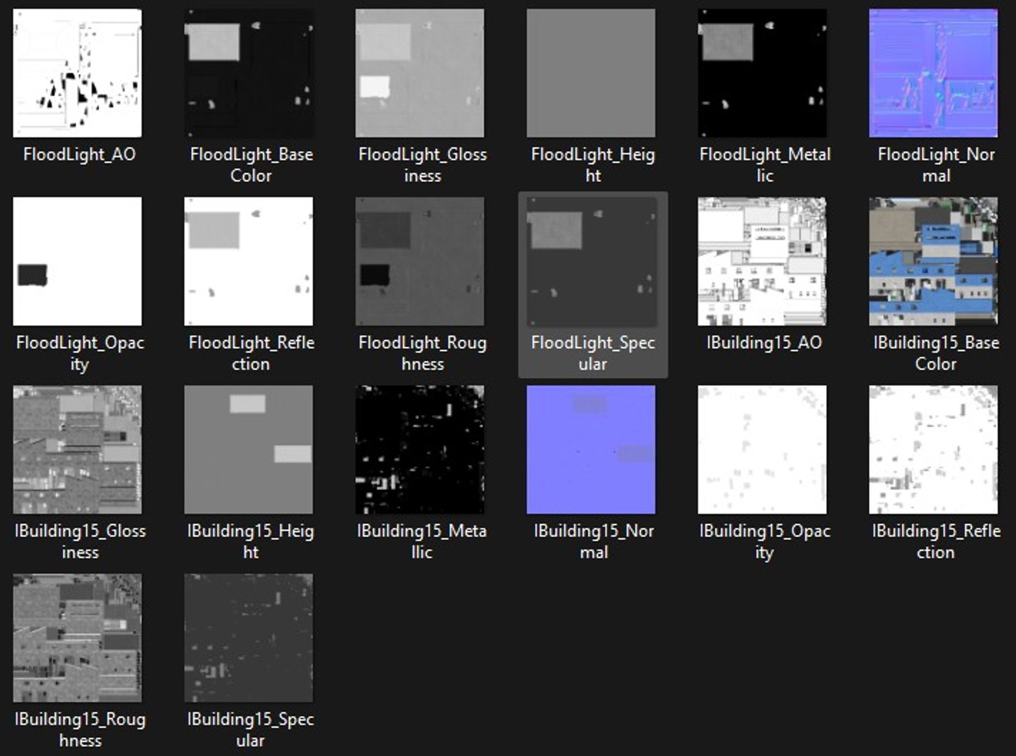Select the IBuilding15_Specular thumbnail
Screen dimensions: 1016x756
coord(249,638)
